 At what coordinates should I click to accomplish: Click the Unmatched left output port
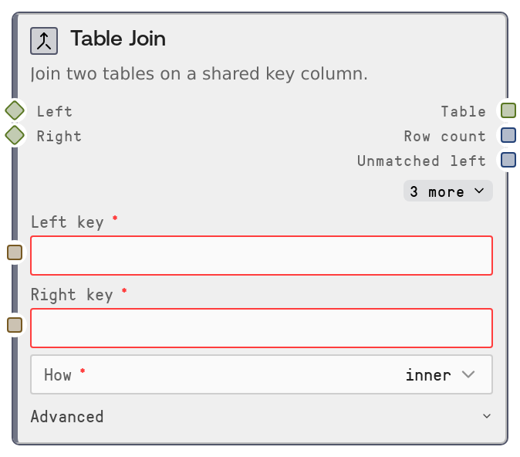coord(508,160)
